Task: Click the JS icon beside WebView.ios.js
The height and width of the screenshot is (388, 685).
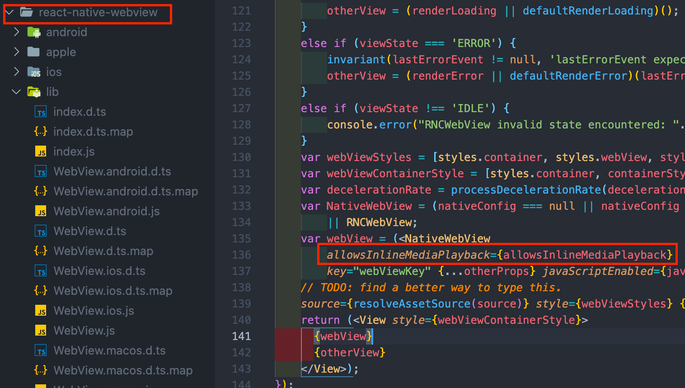Action: pos(41,311)
